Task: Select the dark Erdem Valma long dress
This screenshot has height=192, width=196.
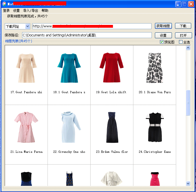Action: tap(112, 128)
